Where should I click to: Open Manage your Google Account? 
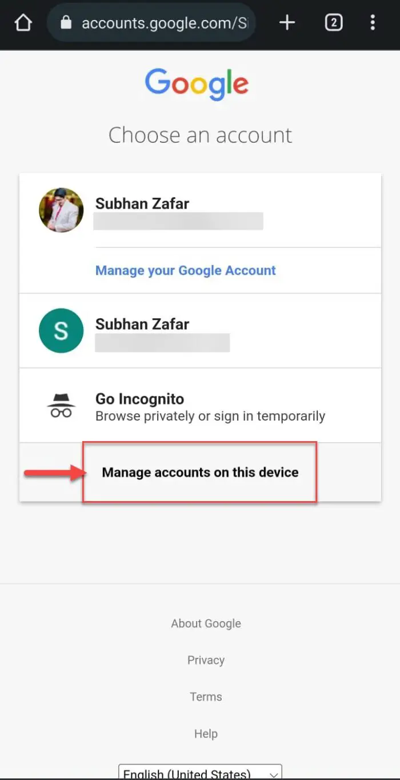185,270
